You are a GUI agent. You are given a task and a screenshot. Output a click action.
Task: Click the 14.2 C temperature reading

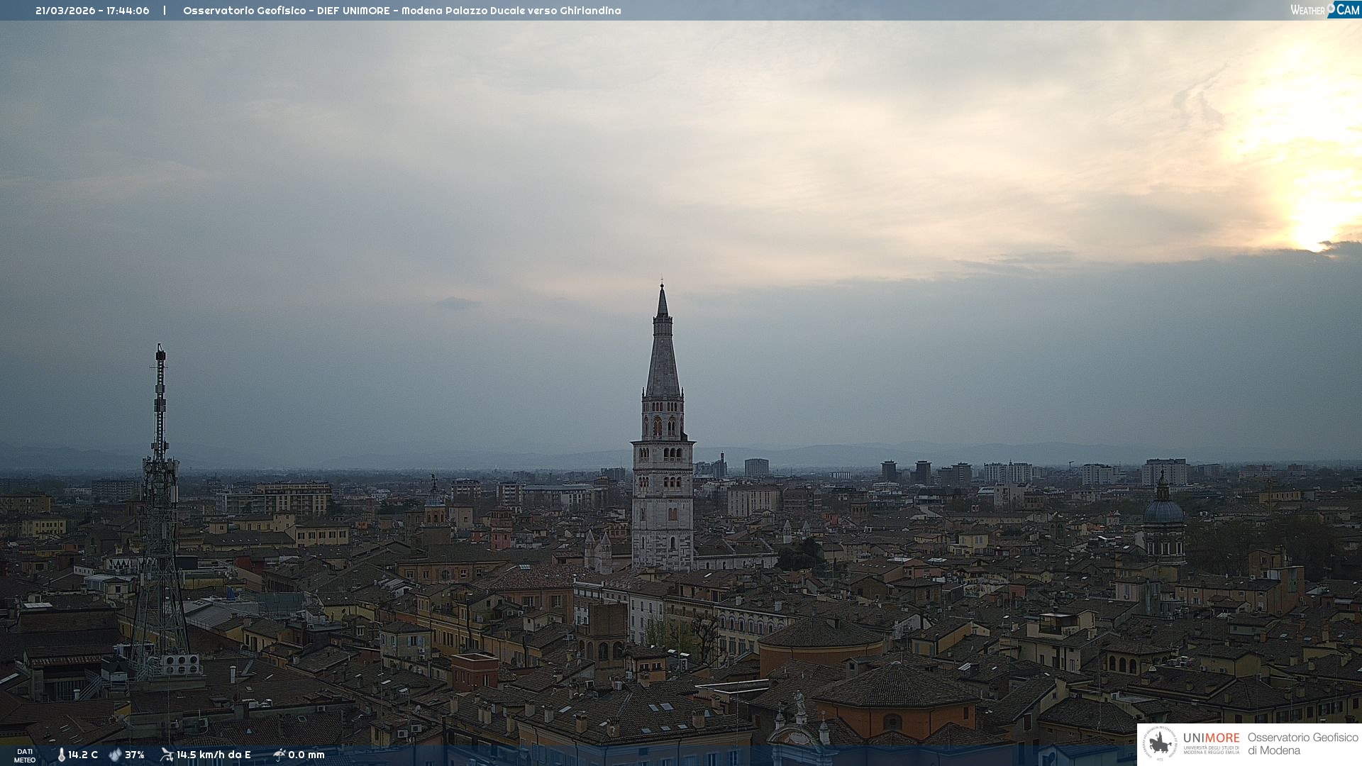83,755
